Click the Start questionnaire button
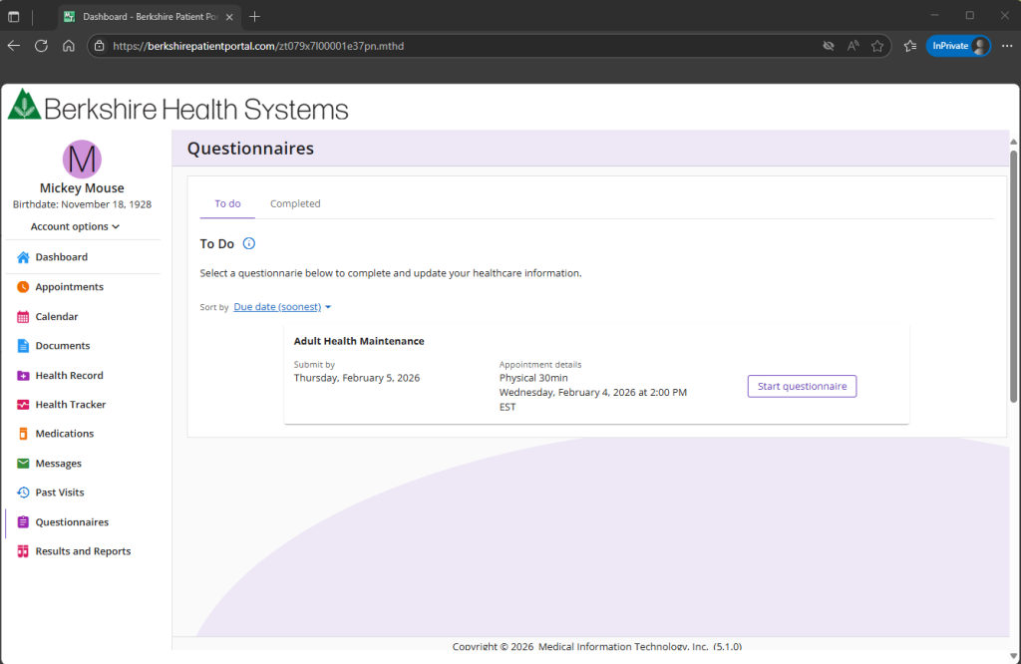Image resolution: width=1021 pixels, height=664 pixels. pos(802,387)
